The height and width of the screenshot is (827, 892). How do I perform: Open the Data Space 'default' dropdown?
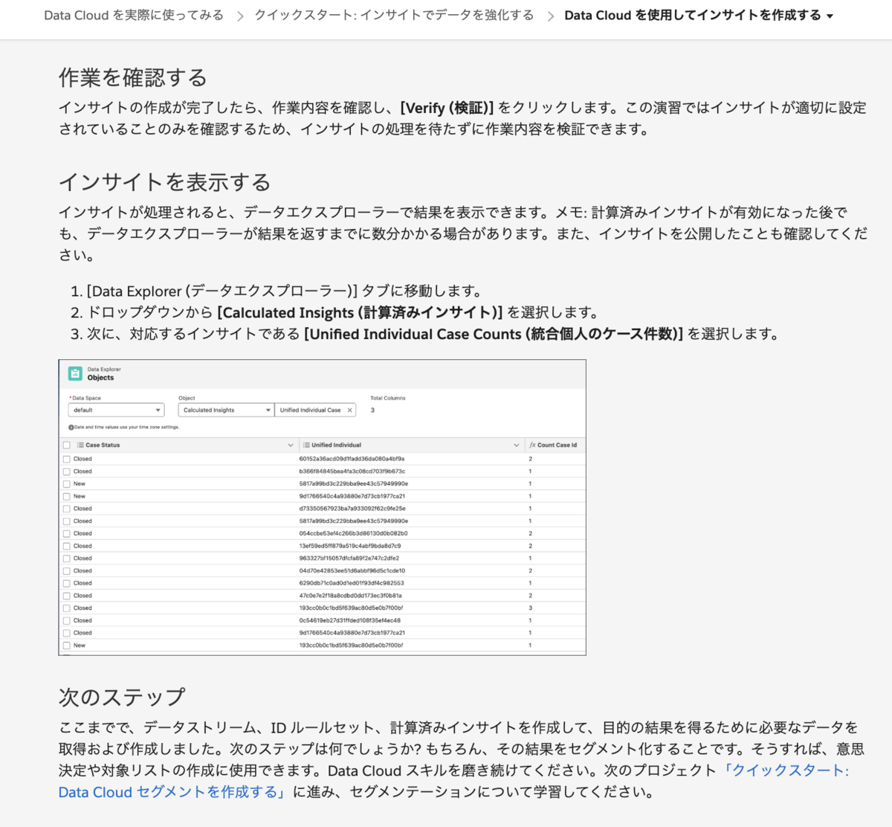click(x=116, y=410)
